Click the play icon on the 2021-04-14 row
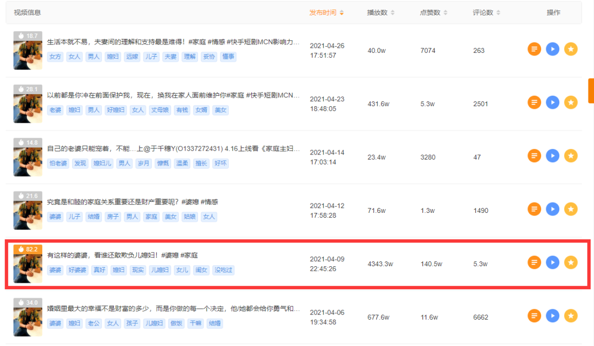The image size is (594, 346). [552, 156]
